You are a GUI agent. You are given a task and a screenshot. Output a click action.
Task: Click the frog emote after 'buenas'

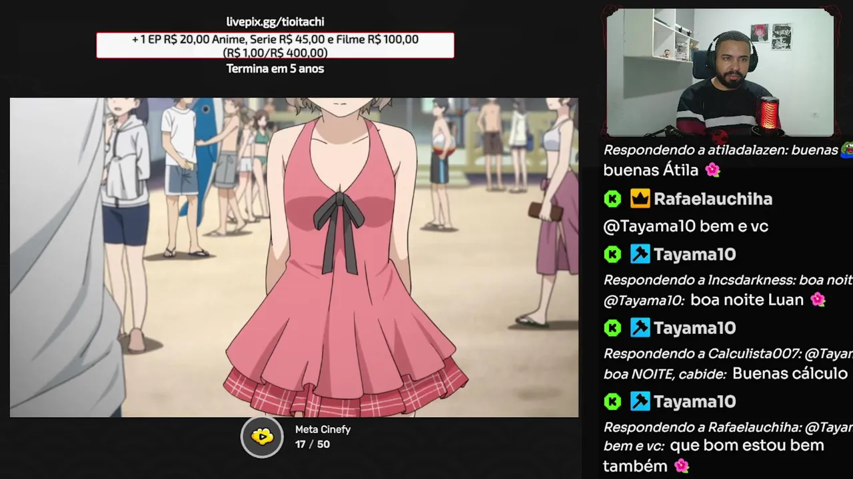[x=846, y=150]
